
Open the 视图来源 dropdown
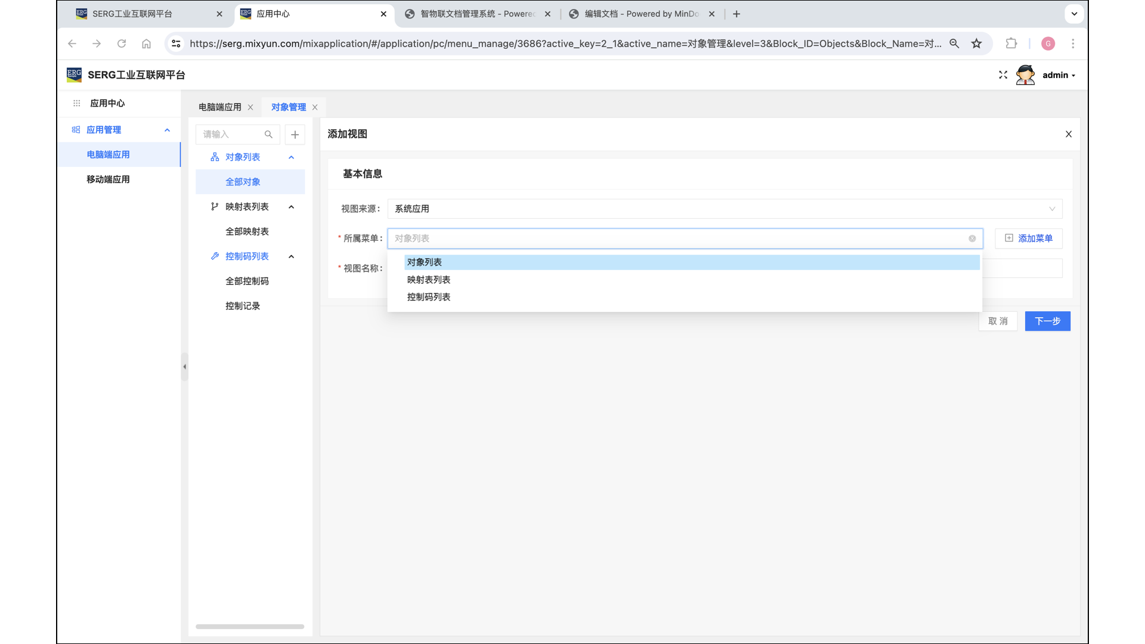click(x=724, y=209)
